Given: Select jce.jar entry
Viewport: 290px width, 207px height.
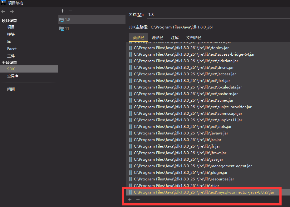Looking at the screenshot, I should pyautogui.click(x=208, y=140).
